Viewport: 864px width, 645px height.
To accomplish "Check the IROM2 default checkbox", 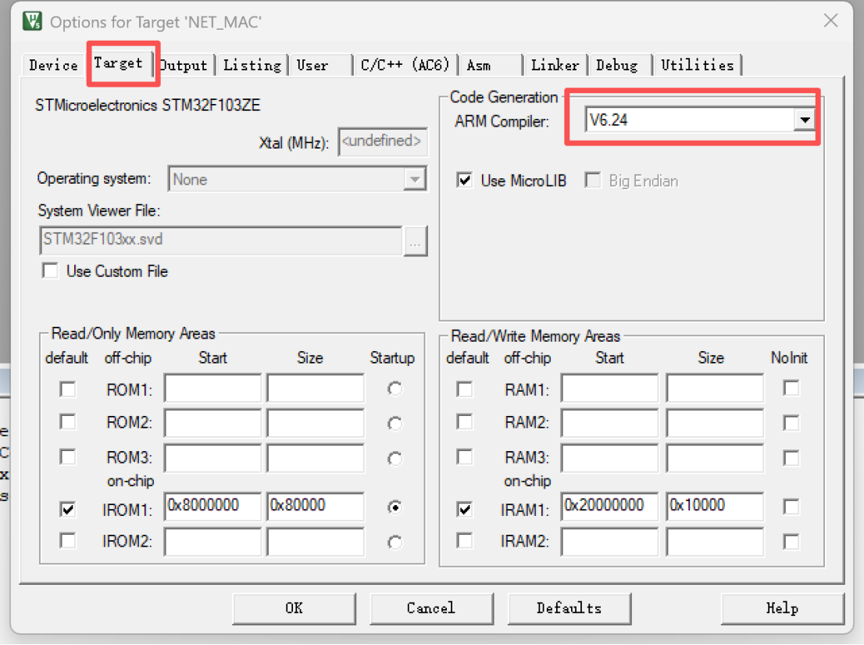I will 68,541.
